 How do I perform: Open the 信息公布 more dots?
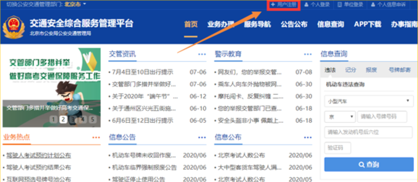[x=308, y=137]
